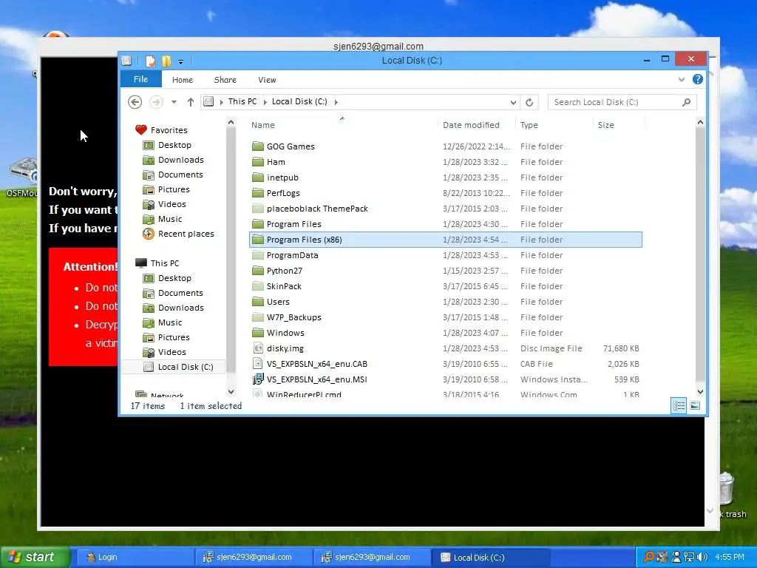Click the volume speaker tray icon
Image resolution: width=757 pixels, height=568 pixels.
pos(702,557)
